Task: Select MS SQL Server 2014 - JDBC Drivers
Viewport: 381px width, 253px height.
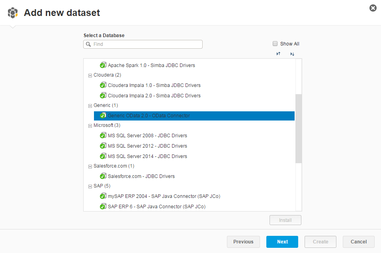Action: (x=147, y=156)
